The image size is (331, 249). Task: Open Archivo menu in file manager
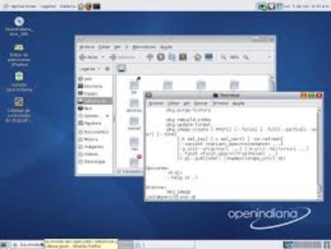[x=87, y=47]
